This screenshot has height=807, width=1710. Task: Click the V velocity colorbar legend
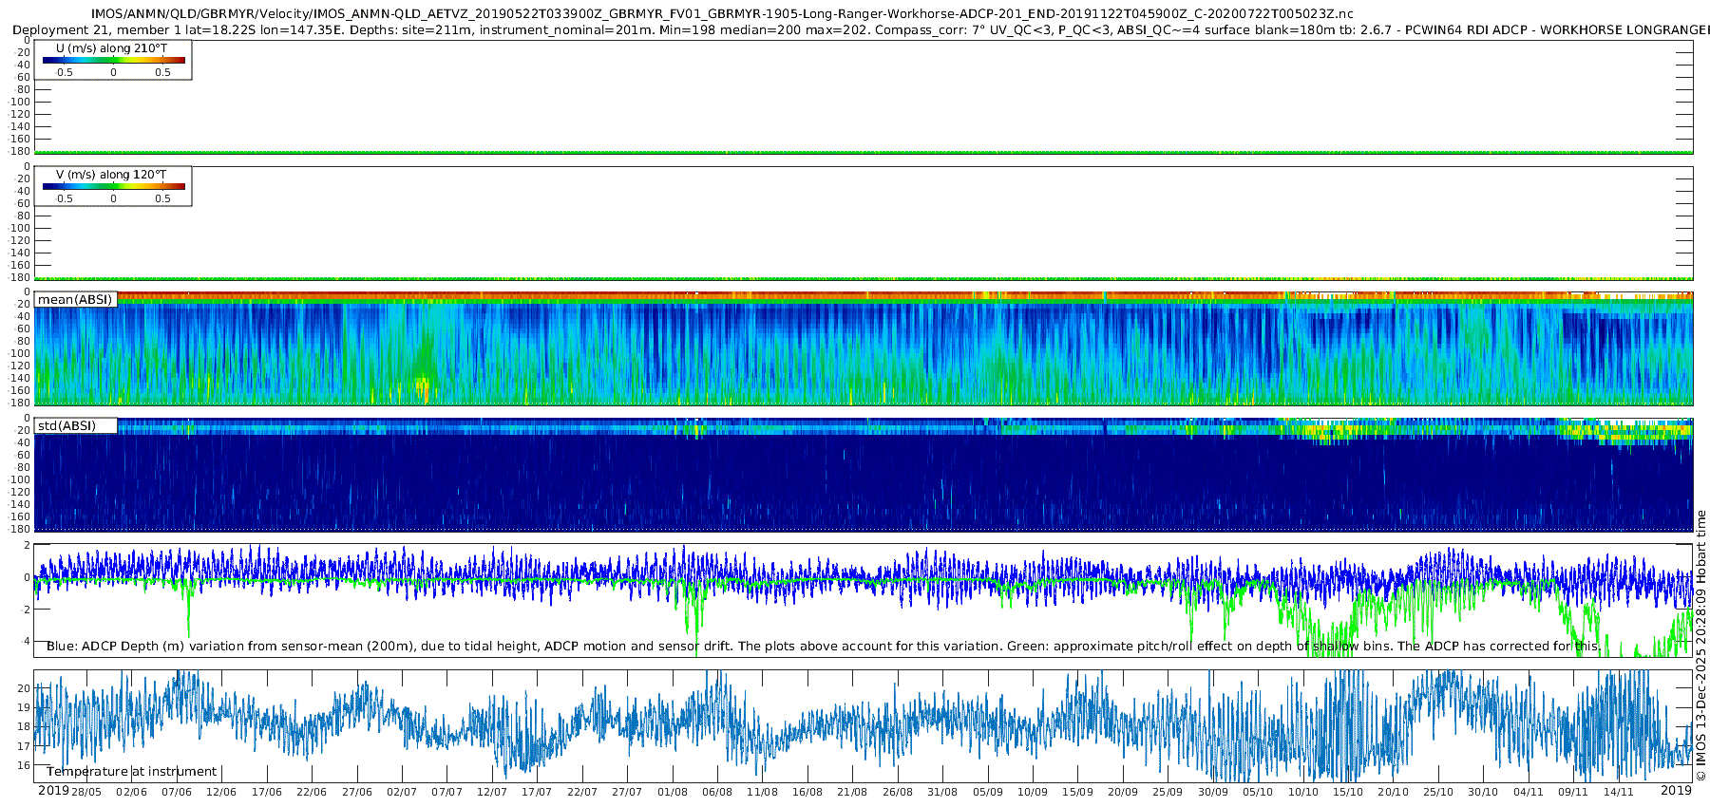coord(113,187)
